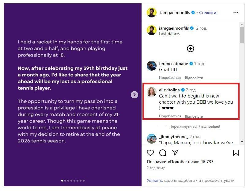246x191 pixels.
Task: Save the post with the bookmark icon
Action: (x=236, y=153)
